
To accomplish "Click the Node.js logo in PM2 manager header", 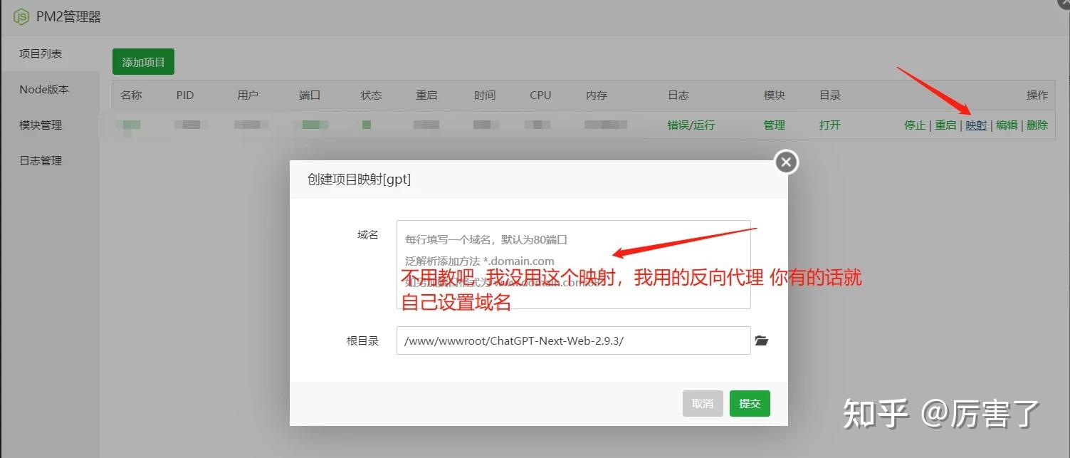I will click(21, 16).
